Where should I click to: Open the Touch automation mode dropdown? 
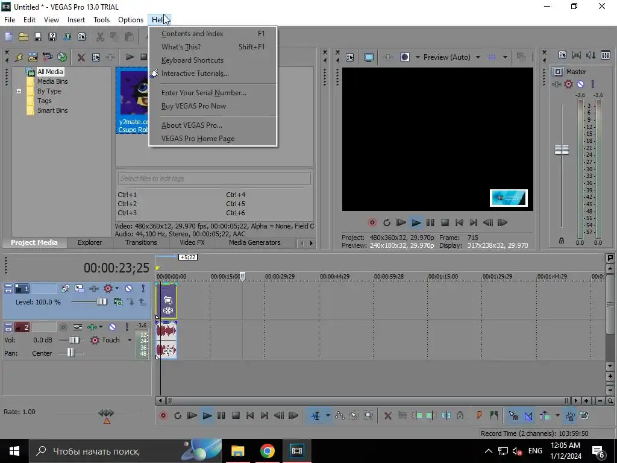point(130,340)
